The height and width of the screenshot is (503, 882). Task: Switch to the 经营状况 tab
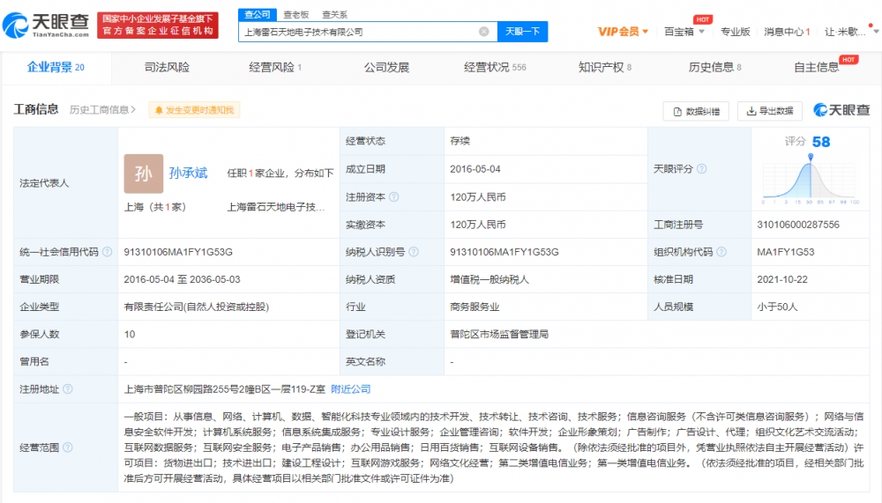point(495,68)
